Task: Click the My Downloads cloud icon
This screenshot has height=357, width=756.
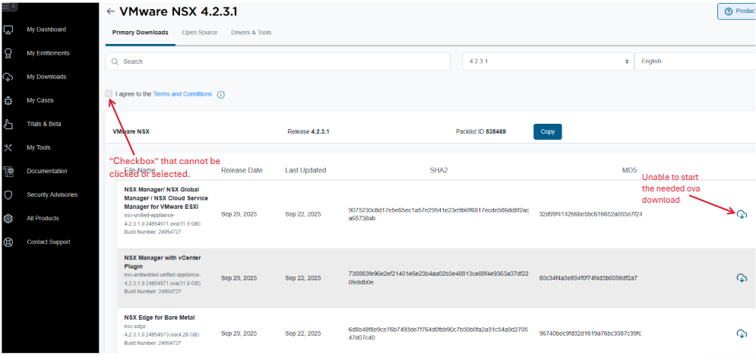Action: coord(8,77)
